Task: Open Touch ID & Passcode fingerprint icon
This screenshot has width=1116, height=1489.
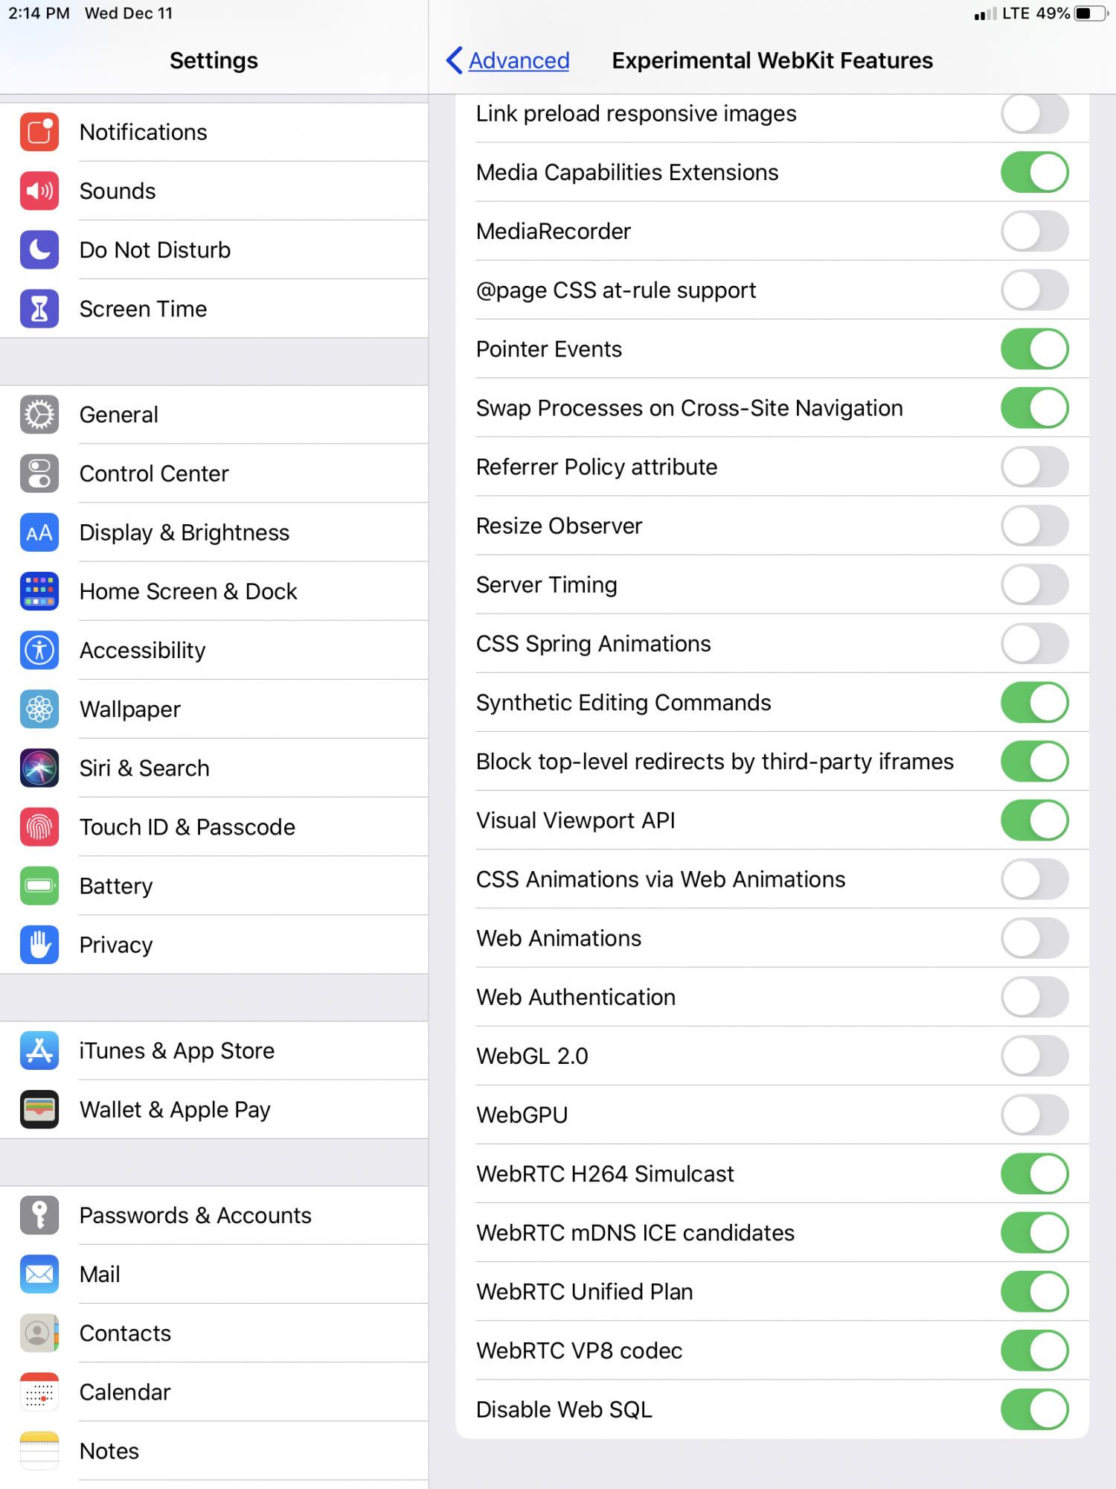Action: point(39,826)
